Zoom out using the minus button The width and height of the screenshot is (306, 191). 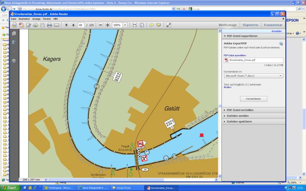tap(101, 25)
